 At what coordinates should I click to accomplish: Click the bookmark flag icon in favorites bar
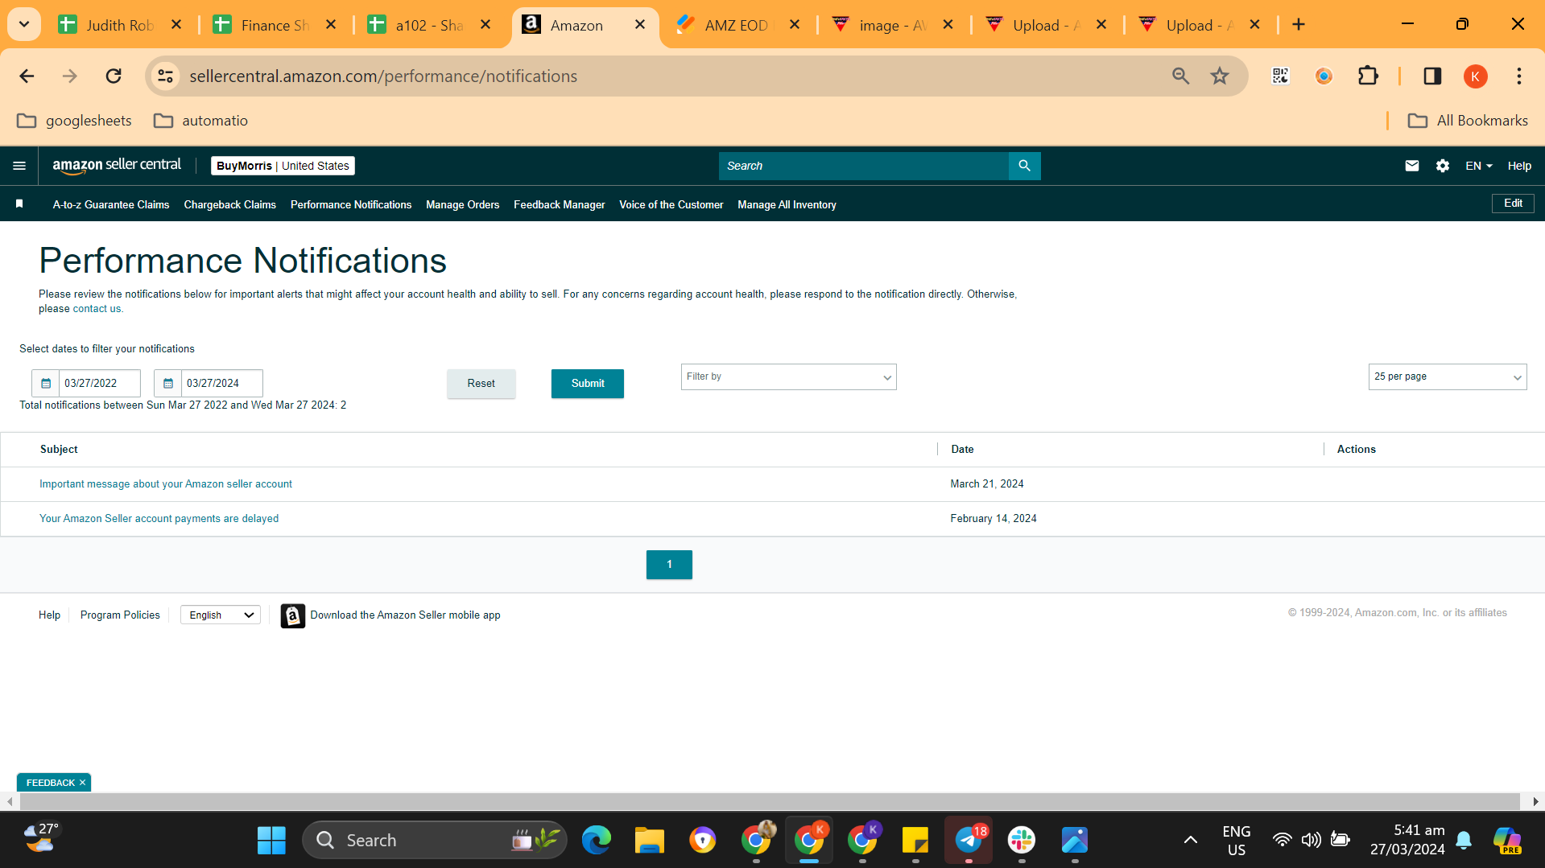[x=19, y=204]
